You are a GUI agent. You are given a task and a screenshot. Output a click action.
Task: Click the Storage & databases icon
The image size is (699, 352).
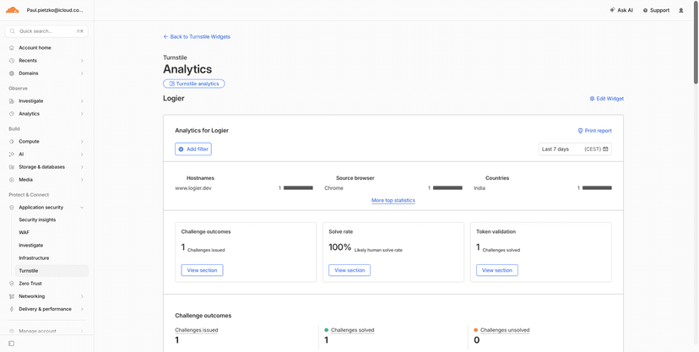[x=12, y=167]
